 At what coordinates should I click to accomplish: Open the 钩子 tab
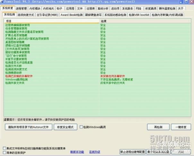point(60,8)
